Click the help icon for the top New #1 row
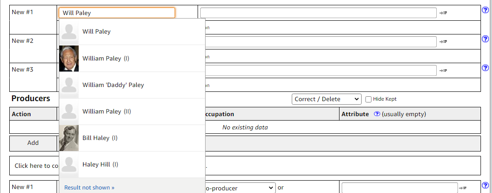Screen dimensions: 492x193 [485, 11]
